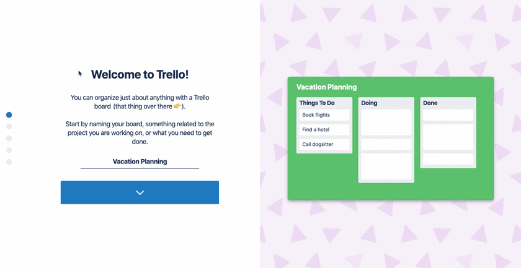The height and width of the screenshot is (268, 521).
Task: Click the Vacation Planning board title
Action: point(326,87)
